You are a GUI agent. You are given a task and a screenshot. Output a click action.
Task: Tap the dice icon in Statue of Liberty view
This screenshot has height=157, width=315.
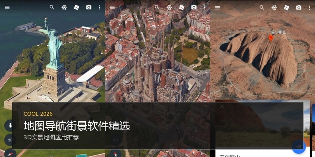point(76,7)
